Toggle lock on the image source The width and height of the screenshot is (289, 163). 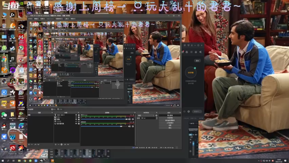coord(79,119)
